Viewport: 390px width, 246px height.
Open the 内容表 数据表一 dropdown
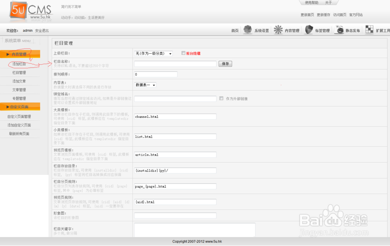[145, 85]
